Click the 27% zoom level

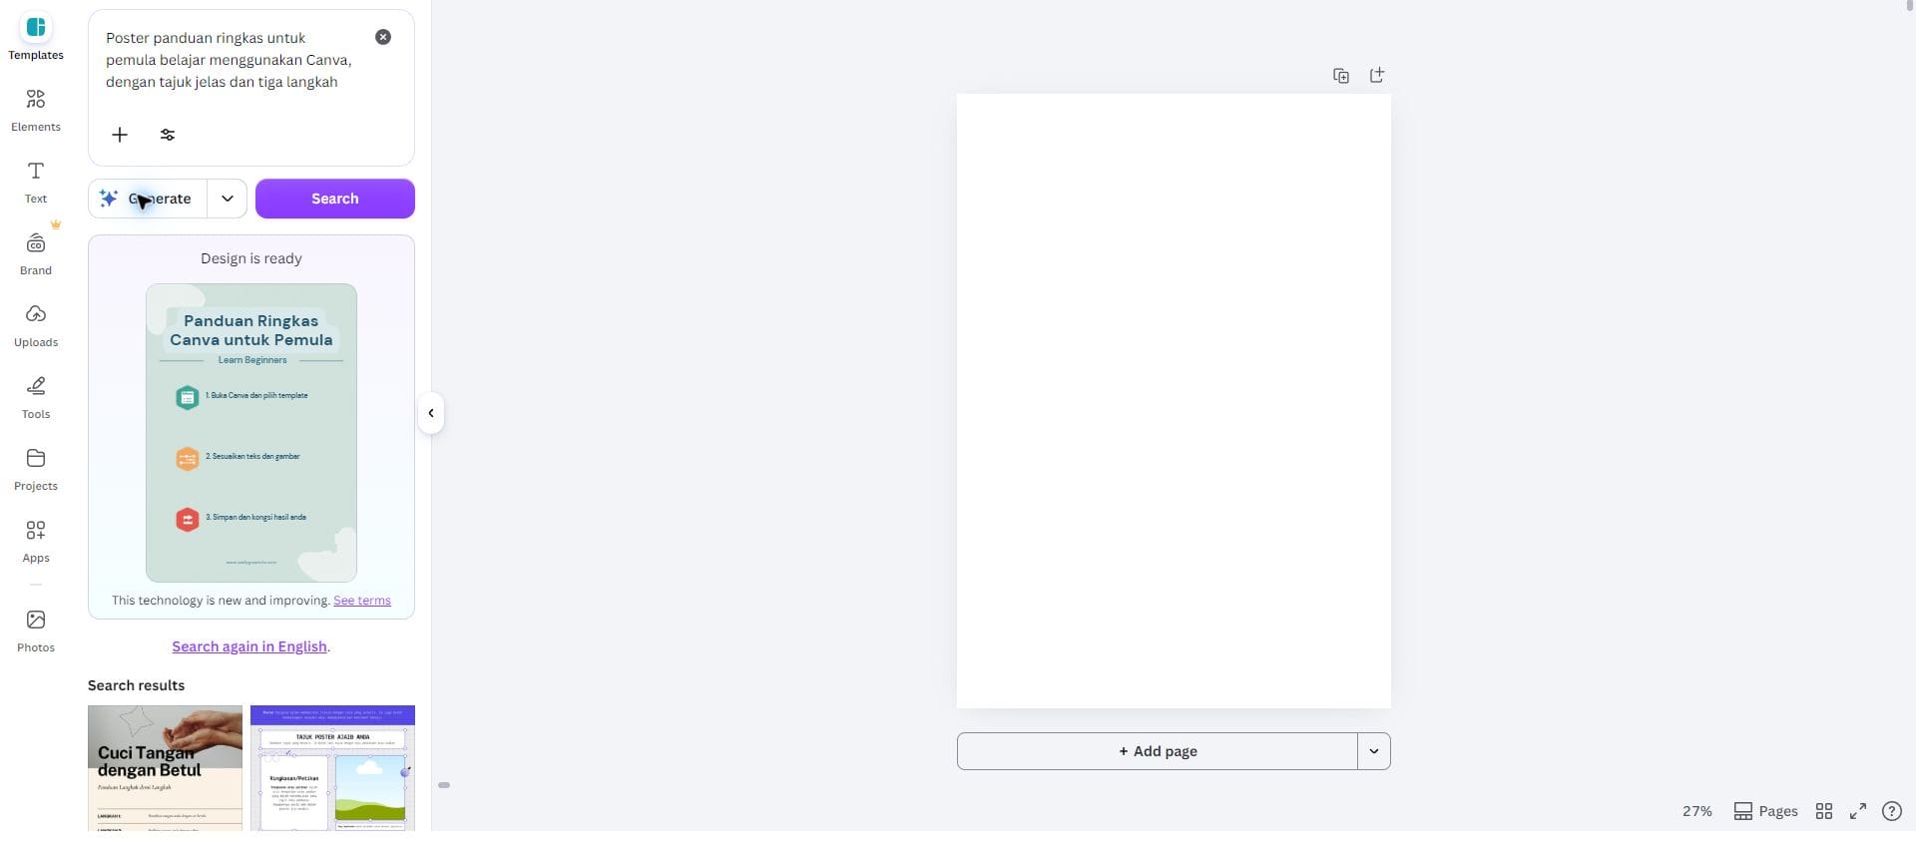pyautogui.click(x=1696, y=811)
